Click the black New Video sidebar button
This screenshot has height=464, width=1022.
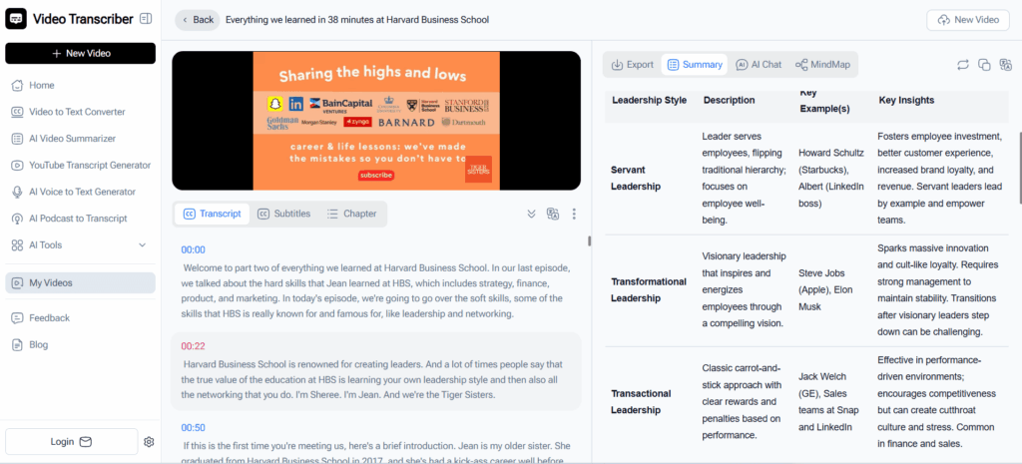[x=80, y=54]
